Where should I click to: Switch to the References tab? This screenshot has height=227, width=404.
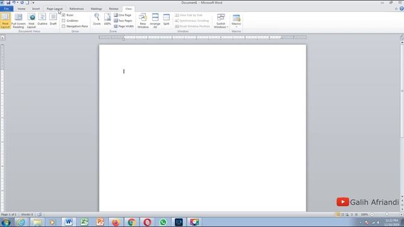76,9
